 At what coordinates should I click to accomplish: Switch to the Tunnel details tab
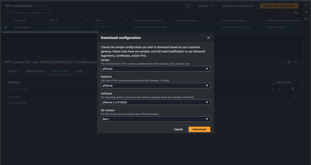click(x=34, y=71)
